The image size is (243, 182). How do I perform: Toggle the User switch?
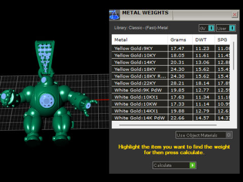[x=226, y=28]
